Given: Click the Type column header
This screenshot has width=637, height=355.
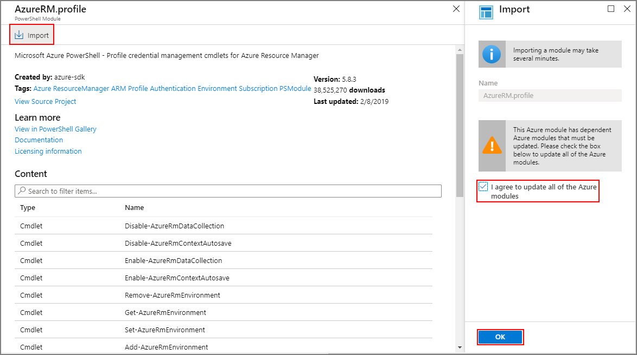Looking at the screenshot, I should point(28,207).
